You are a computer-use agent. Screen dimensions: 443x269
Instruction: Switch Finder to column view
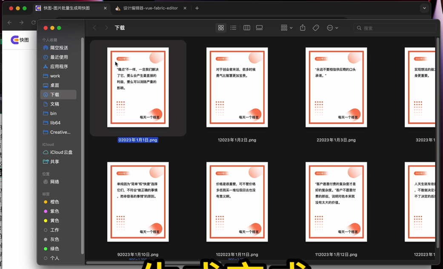point(246,28)
